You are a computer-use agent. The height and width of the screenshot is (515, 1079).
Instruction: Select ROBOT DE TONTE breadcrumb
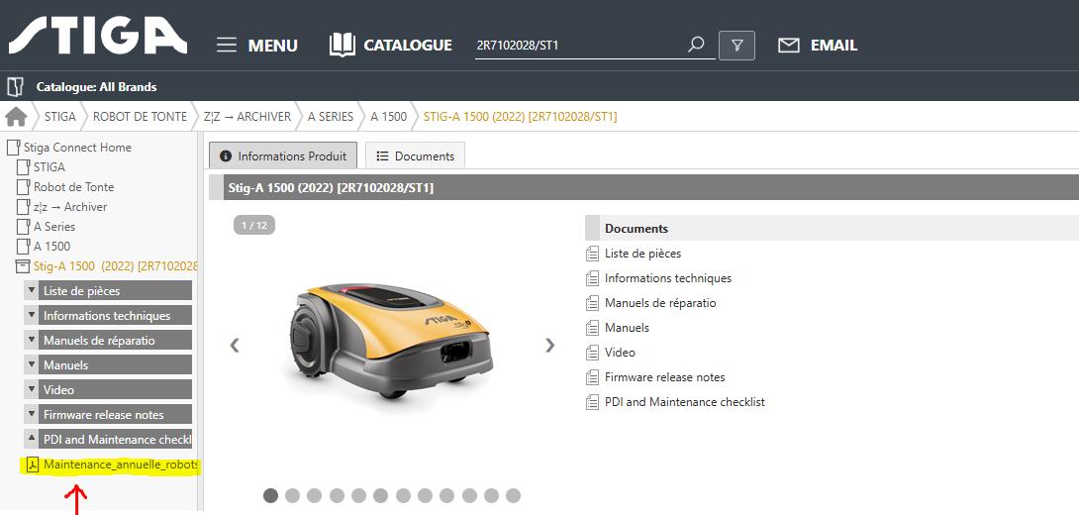140,116
